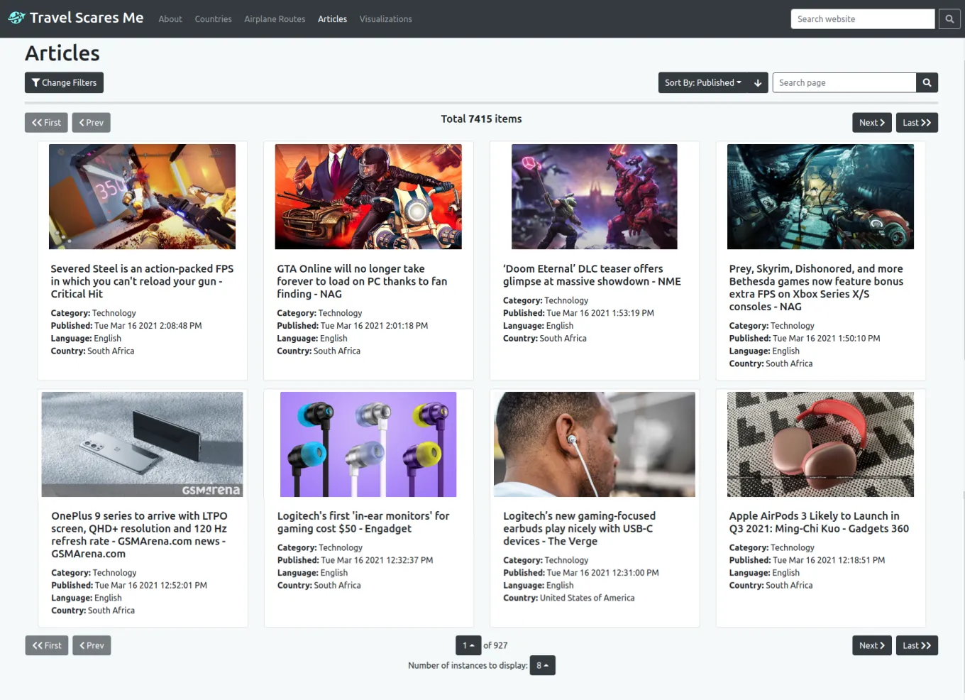
Task: Go to the Airplane Routes page
Action: 275,19
